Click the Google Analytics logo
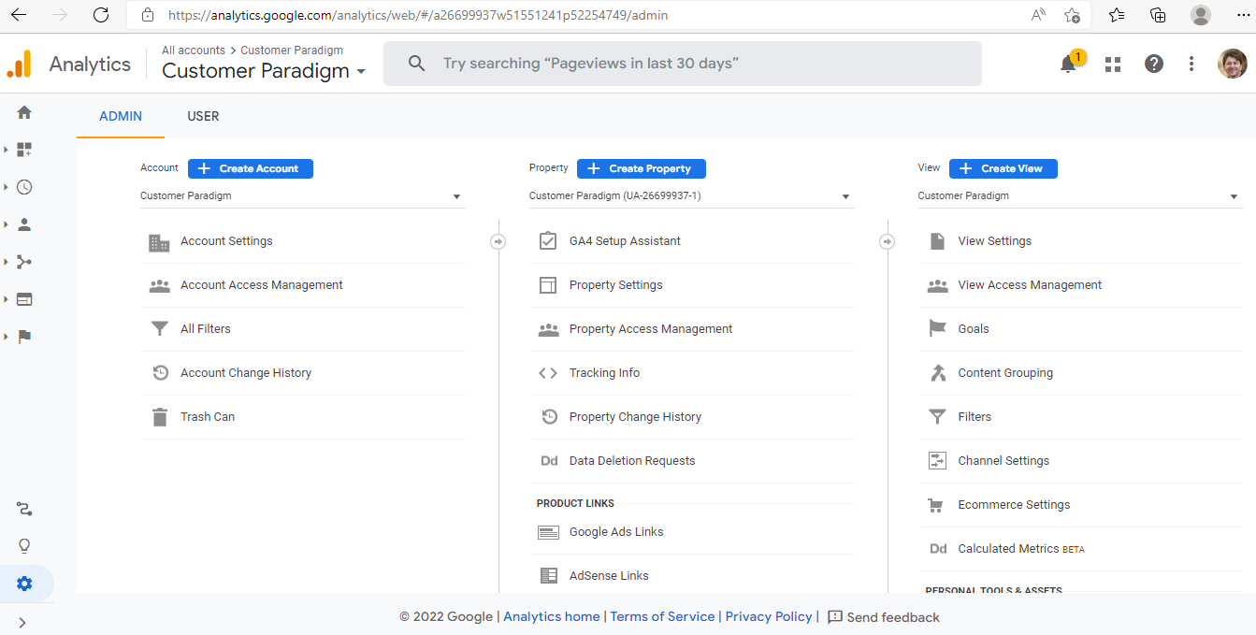Screen dimensions: 1256x635 tap(19, 64)
